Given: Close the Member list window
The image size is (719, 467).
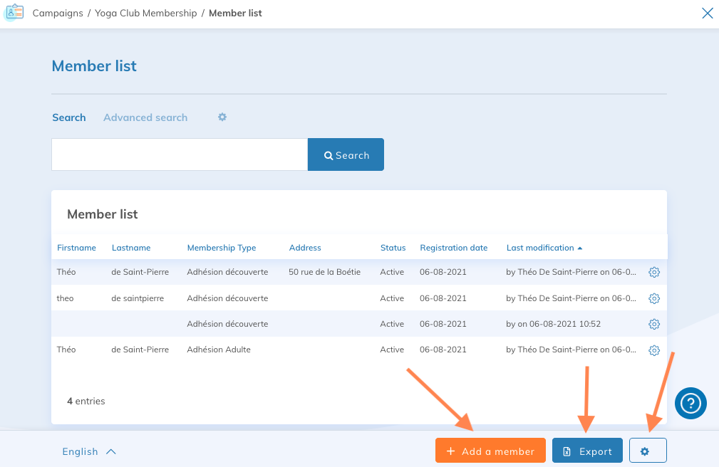Looking at the screenshot, I should click(x=707, y=13).
